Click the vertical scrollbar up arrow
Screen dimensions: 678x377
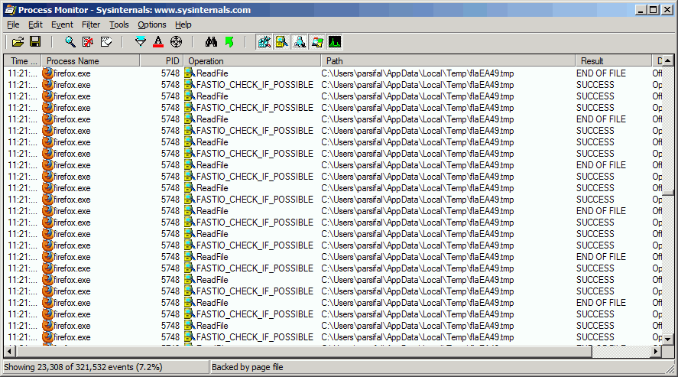(x=668, y=61)
